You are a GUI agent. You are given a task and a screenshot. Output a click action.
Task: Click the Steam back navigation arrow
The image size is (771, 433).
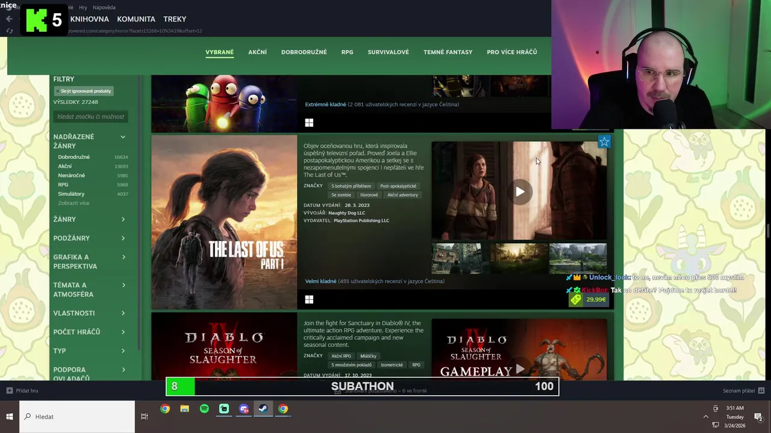[x=9, y=19]
